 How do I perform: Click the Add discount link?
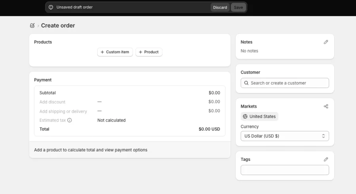click(52, 102)
